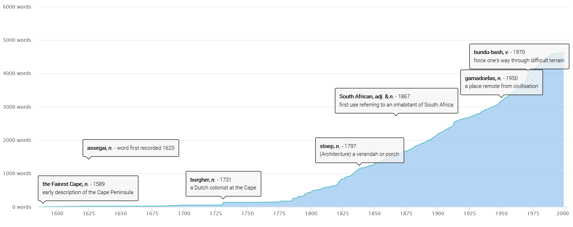
Task: Click the 1975 tick label
Action: pyautogui.click(x=533, y=213)
